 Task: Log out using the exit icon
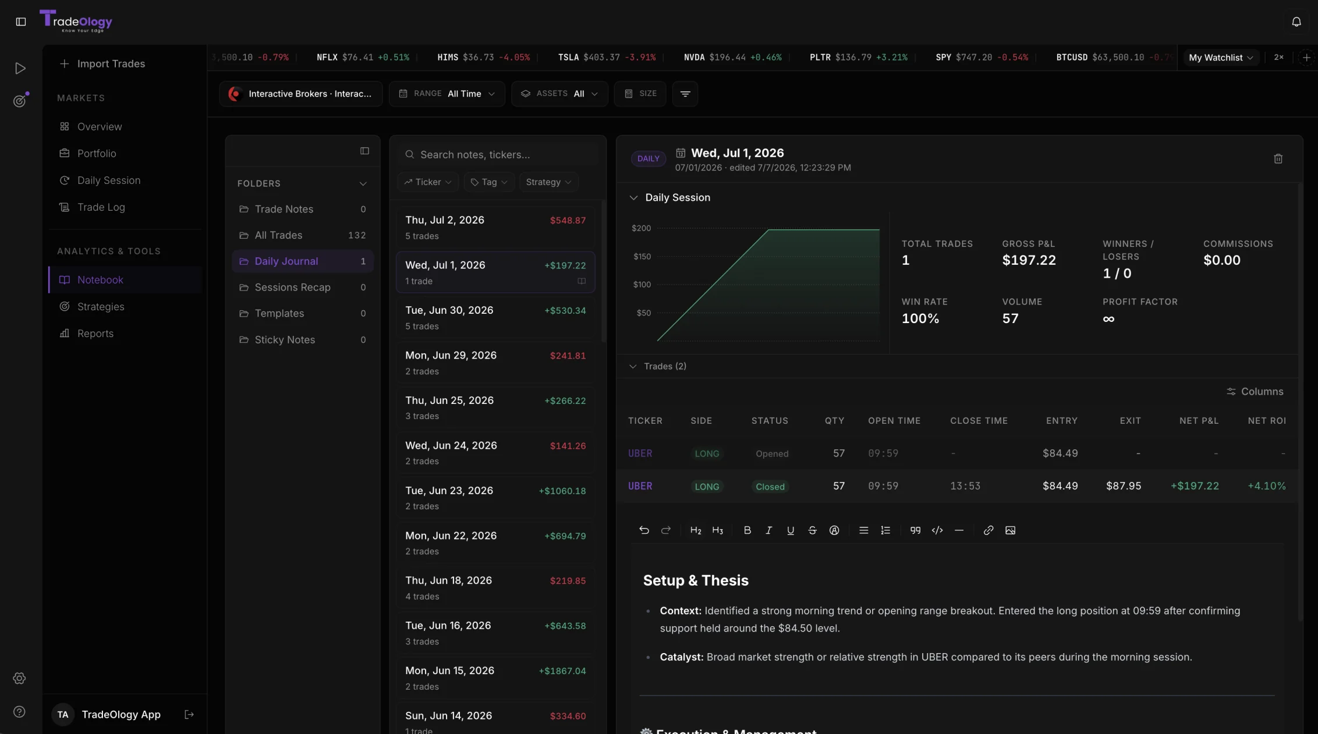(x=189, y=714)
